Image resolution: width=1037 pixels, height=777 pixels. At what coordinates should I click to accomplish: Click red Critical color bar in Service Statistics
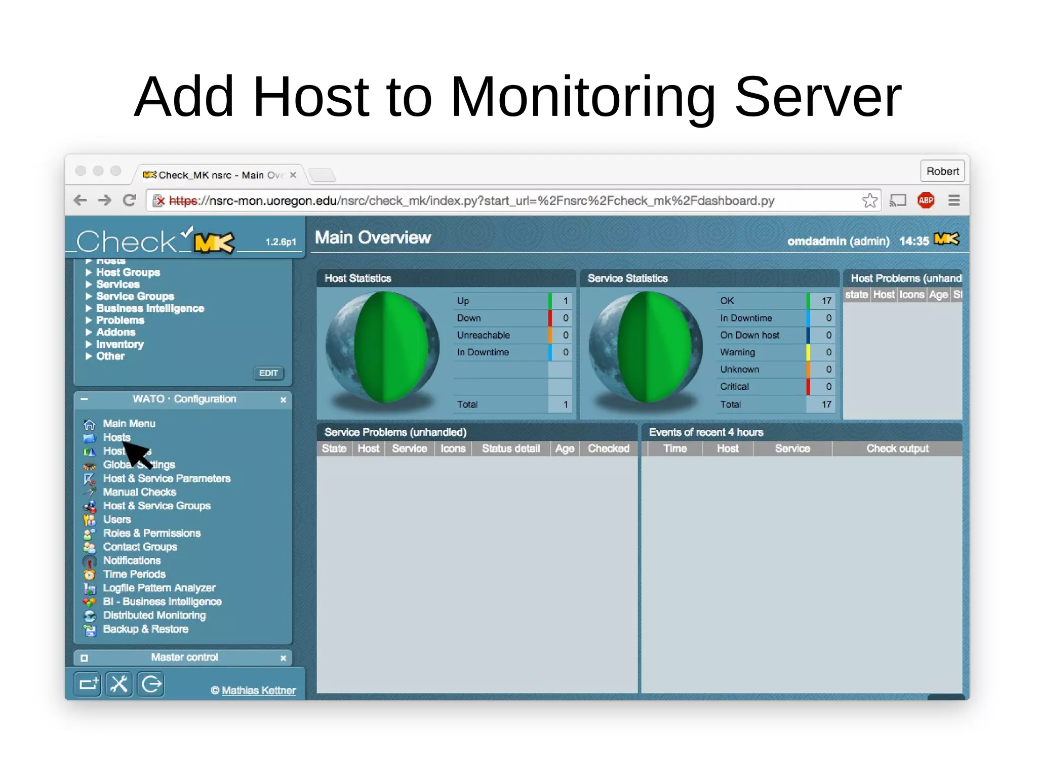coord(808,386)
